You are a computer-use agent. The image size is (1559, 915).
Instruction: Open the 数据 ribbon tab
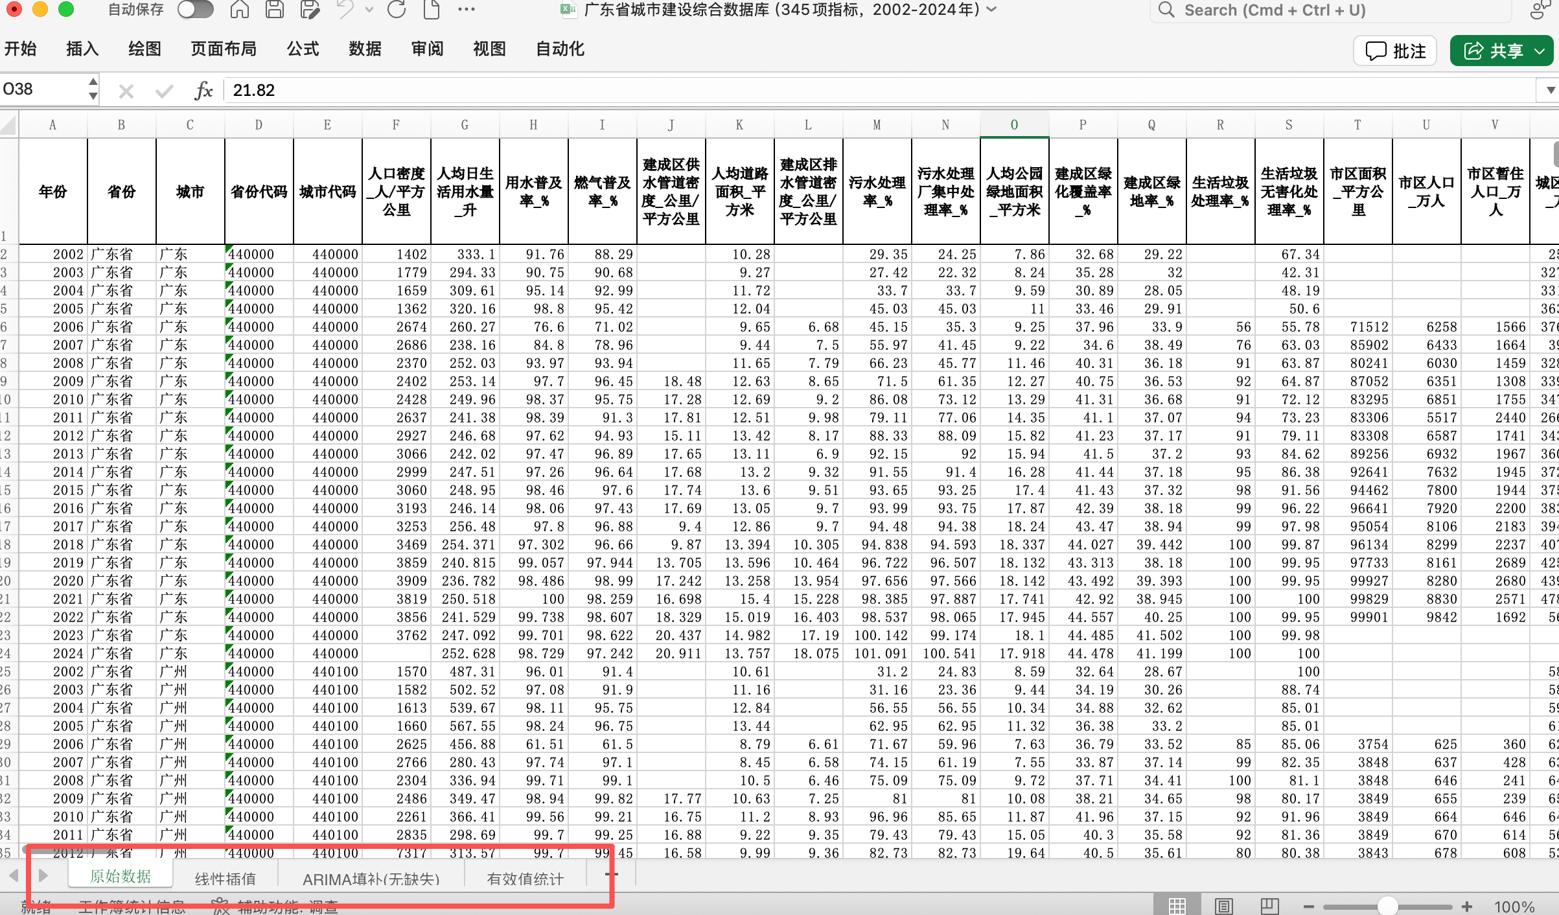[x=365, y=49]
